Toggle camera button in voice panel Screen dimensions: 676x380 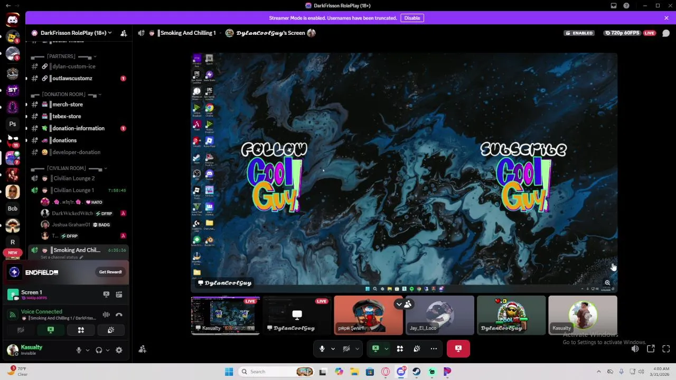(21, 330)
